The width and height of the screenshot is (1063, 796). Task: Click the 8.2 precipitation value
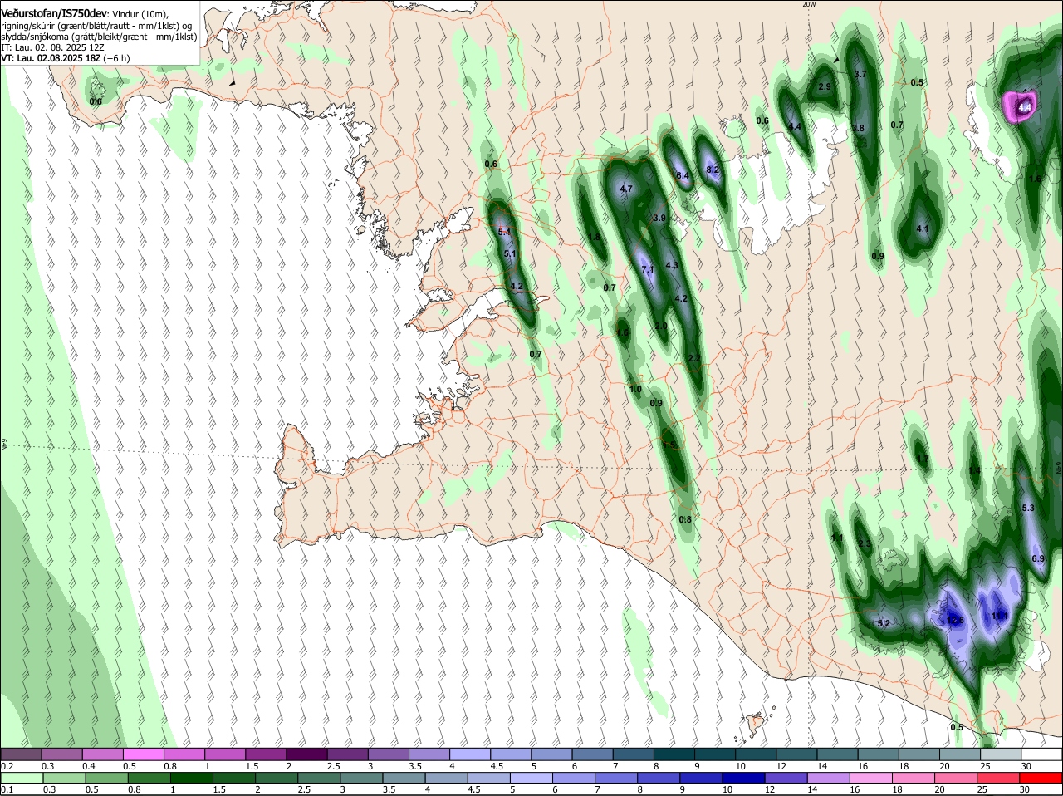712,170
